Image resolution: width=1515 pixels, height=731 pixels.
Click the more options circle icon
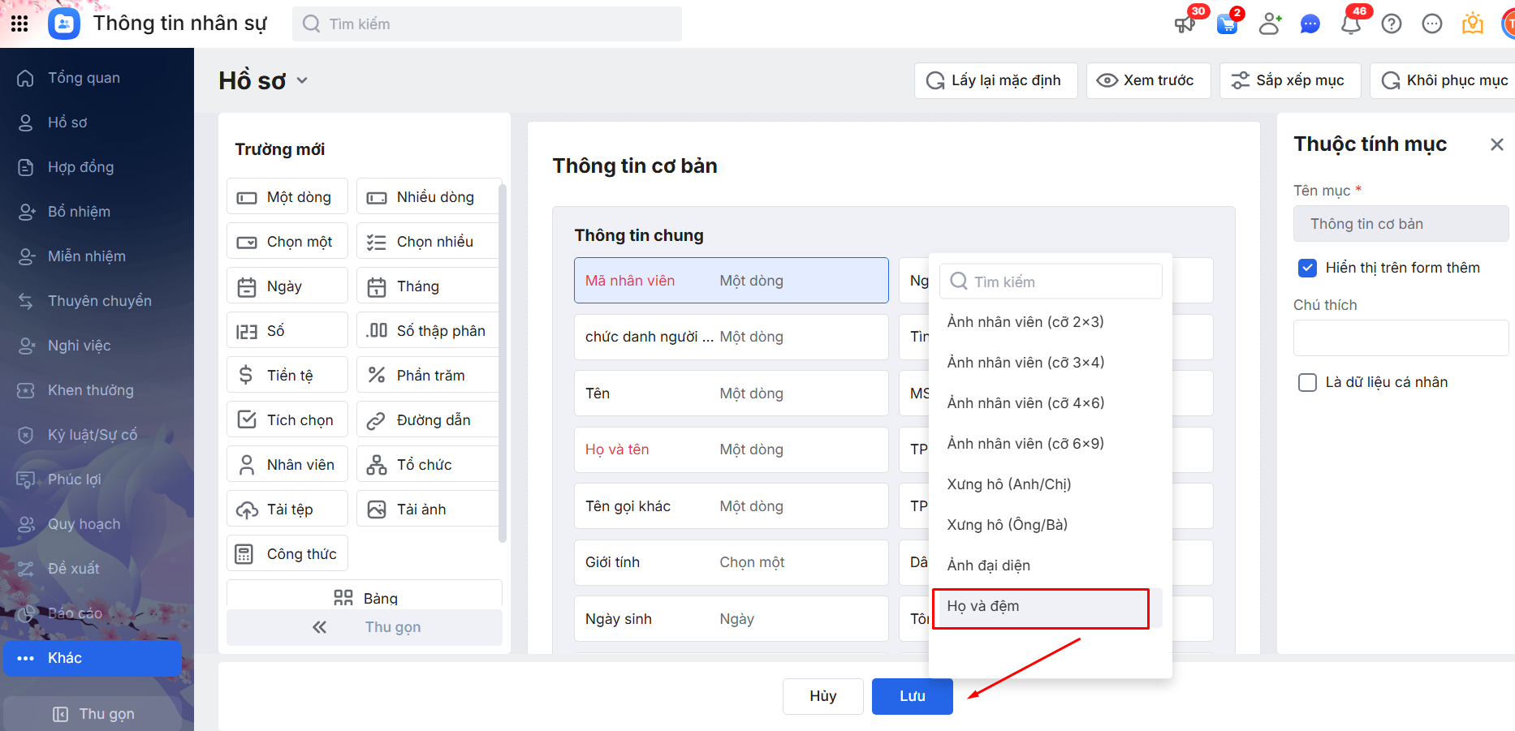click(x=1432, y=24)
